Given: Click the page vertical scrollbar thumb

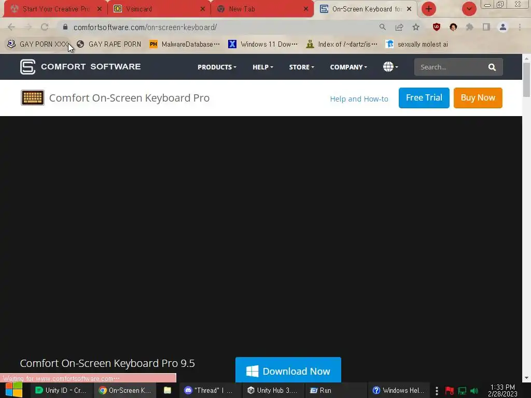Looking at the screenshot, I should pyautogui.click(x=527, y=79).
